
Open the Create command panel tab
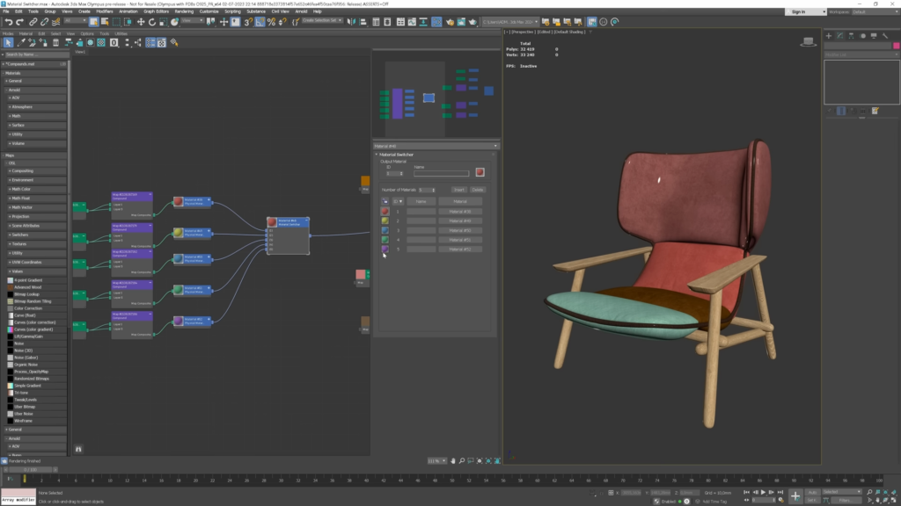click(829, 35)
